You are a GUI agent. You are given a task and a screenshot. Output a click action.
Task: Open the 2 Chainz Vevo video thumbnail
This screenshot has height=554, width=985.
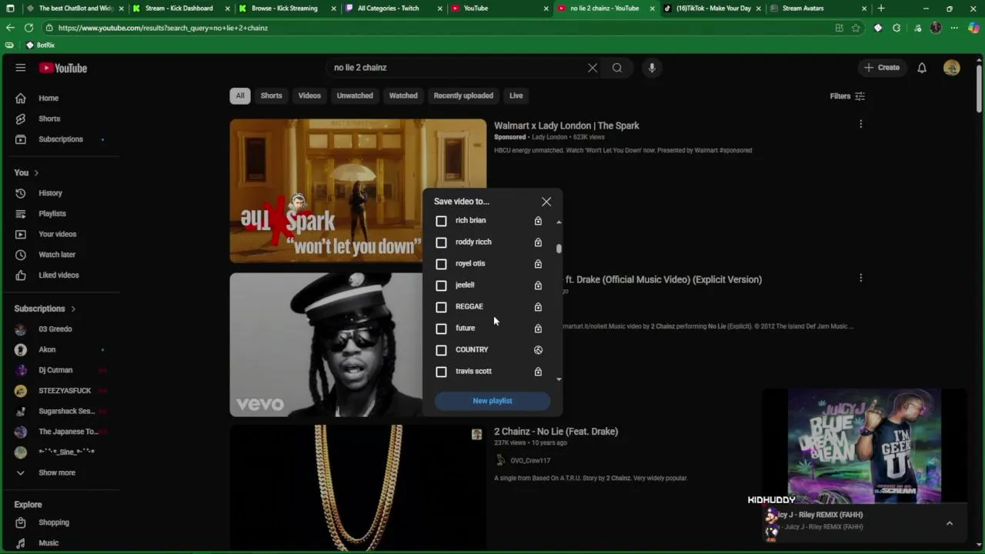coord(326,345)
